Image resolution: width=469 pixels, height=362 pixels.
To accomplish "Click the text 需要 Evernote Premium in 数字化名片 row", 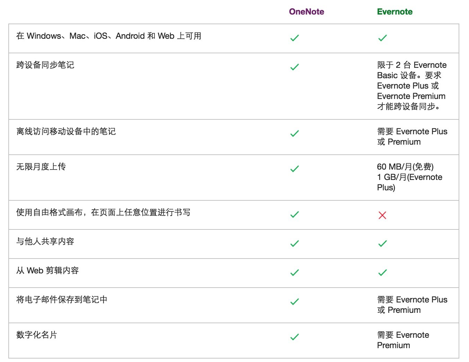I will (403, 340).
